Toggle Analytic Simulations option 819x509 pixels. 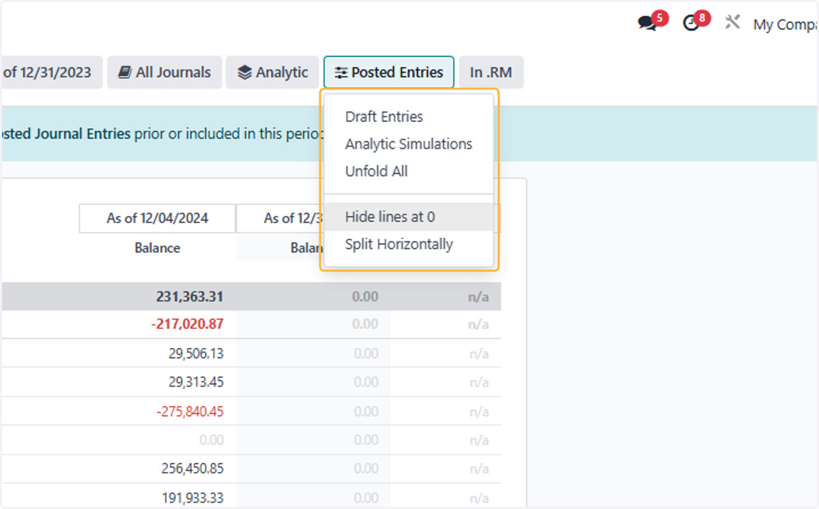pyautogui.click(x=408, y=144)
